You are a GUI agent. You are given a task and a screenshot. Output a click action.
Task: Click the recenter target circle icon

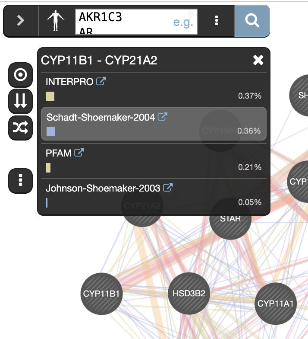tap(21, 75)
